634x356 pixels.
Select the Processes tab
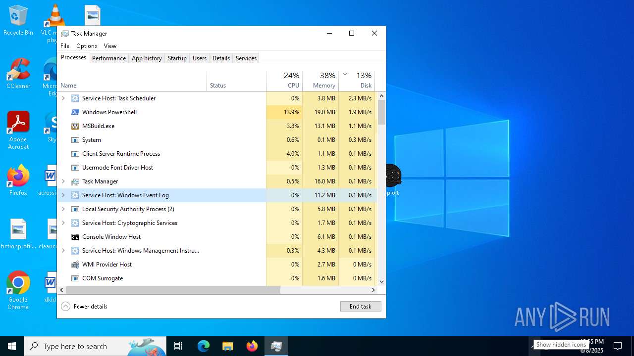click(74, 57)
